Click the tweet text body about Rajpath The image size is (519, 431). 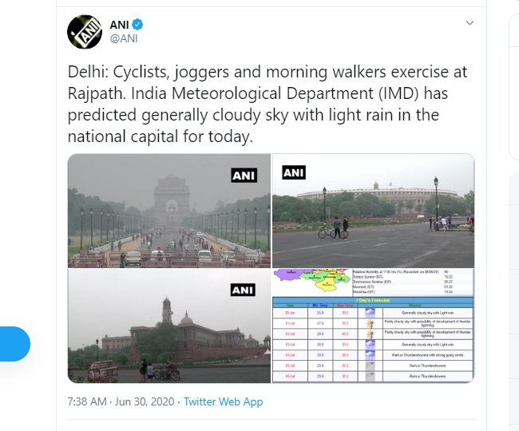(x=267, y=104)
